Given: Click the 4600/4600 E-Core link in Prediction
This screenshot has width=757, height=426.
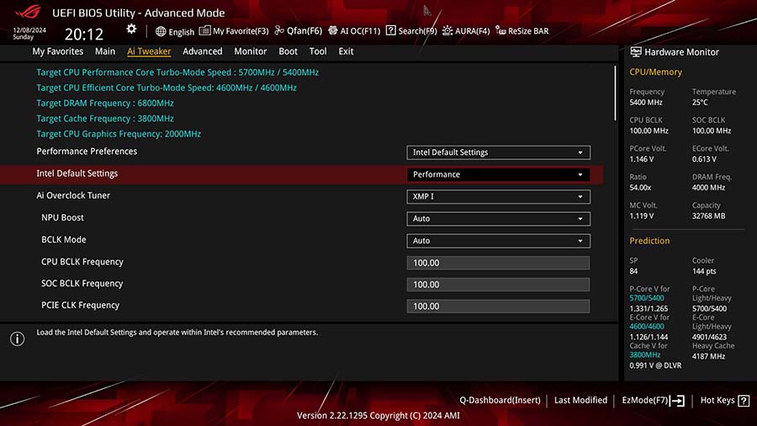Looking at the screenshot, I should pos(647,327).
